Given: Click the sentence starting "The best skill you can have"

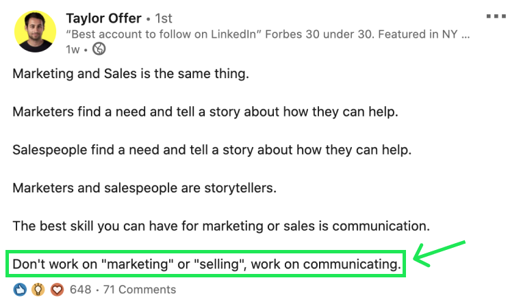Looking at the screenshot, I should 220,225.
